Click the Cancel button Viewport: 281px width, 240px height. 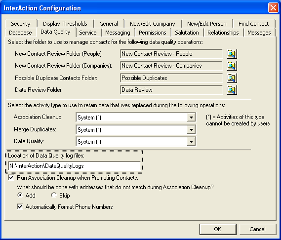[257, 229]
